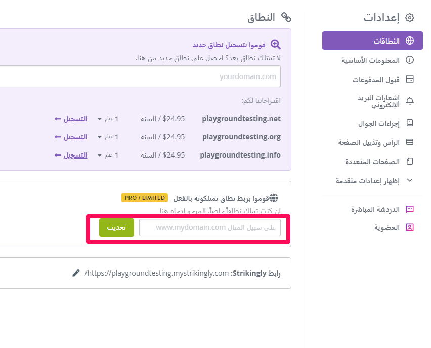This screenshot has width=431, height=348.
Task: Expand إظهار إعدادات متقدمة chevron
Action: pyautogui.click(x=410, y=180)
